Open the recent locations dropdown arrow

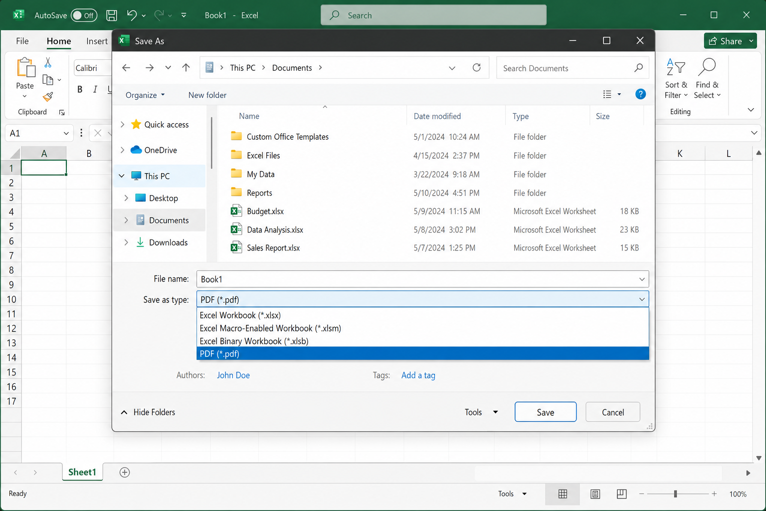(x=168, y=68)
